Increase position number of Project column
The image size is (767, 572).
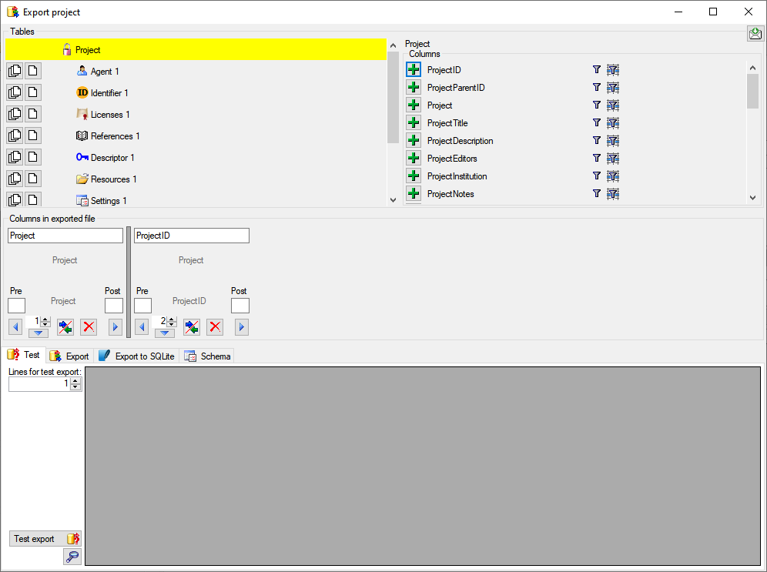(x=45, y=319)
